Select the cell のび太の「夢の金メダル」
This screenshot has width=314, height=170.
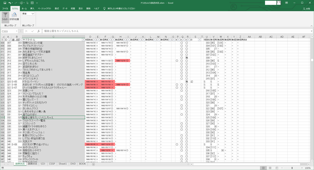pyautogui.click(x=54, y=144)
